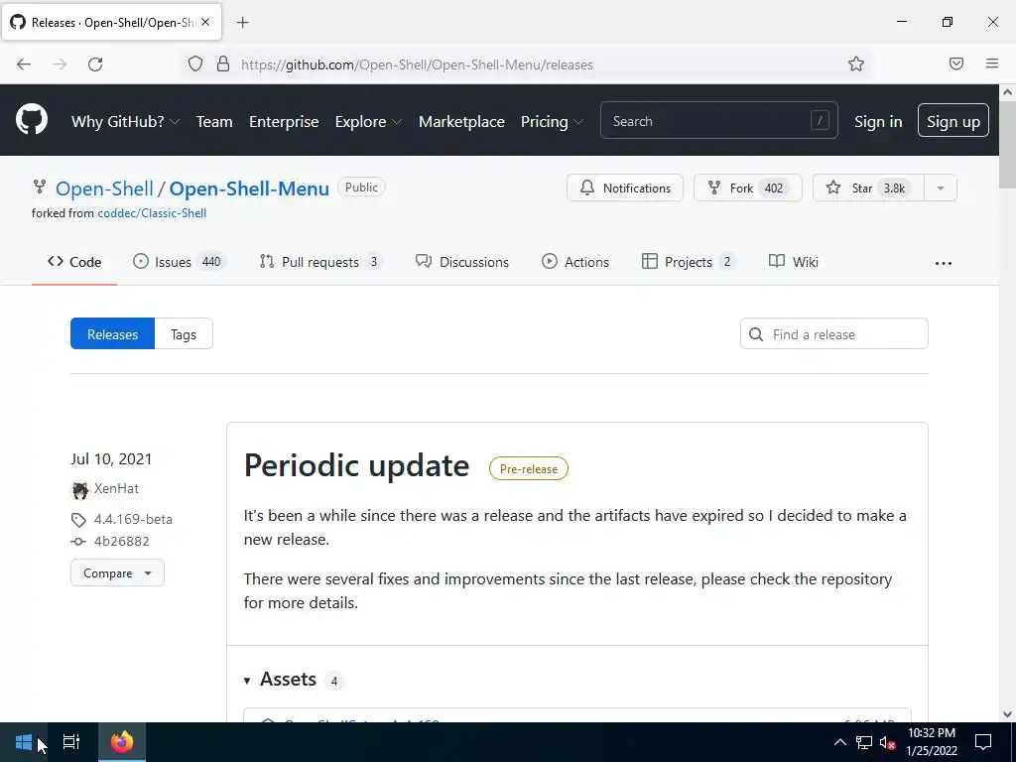Viewport: 1016px width, 762px height.
Task: Open the Windows Start menu
Action: pyautogui.click(x=24, y=742)
